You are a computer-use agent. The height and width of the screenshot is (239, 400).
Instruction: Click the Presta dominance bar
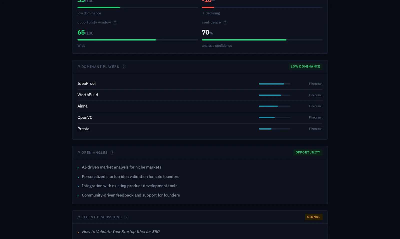click(x=274, y=129)
